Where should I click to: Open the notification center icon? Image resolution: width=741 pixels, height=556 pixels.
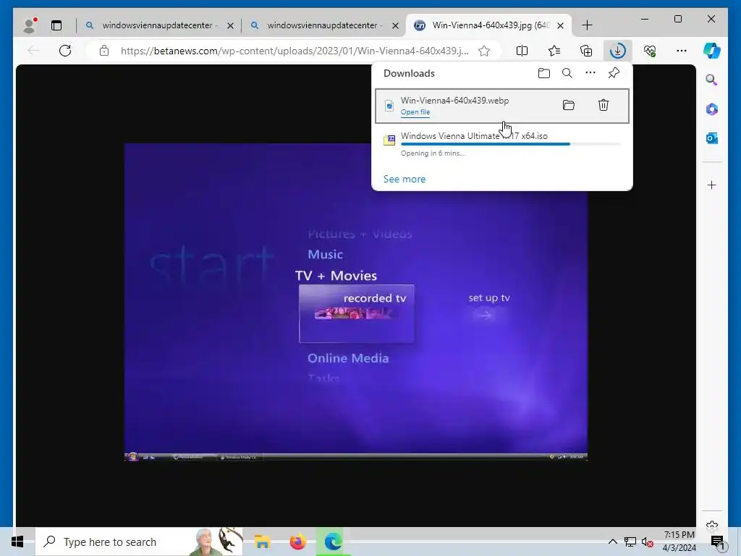[718, 542]
